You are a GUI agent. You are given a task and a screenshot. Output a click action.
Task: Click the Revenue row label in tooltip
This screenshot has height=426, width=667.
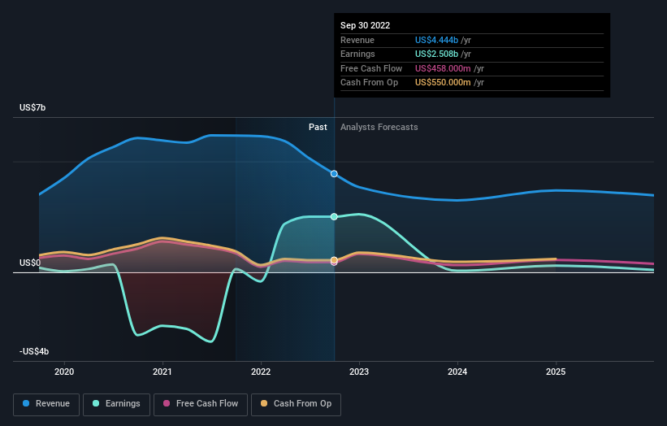[357, 40]
